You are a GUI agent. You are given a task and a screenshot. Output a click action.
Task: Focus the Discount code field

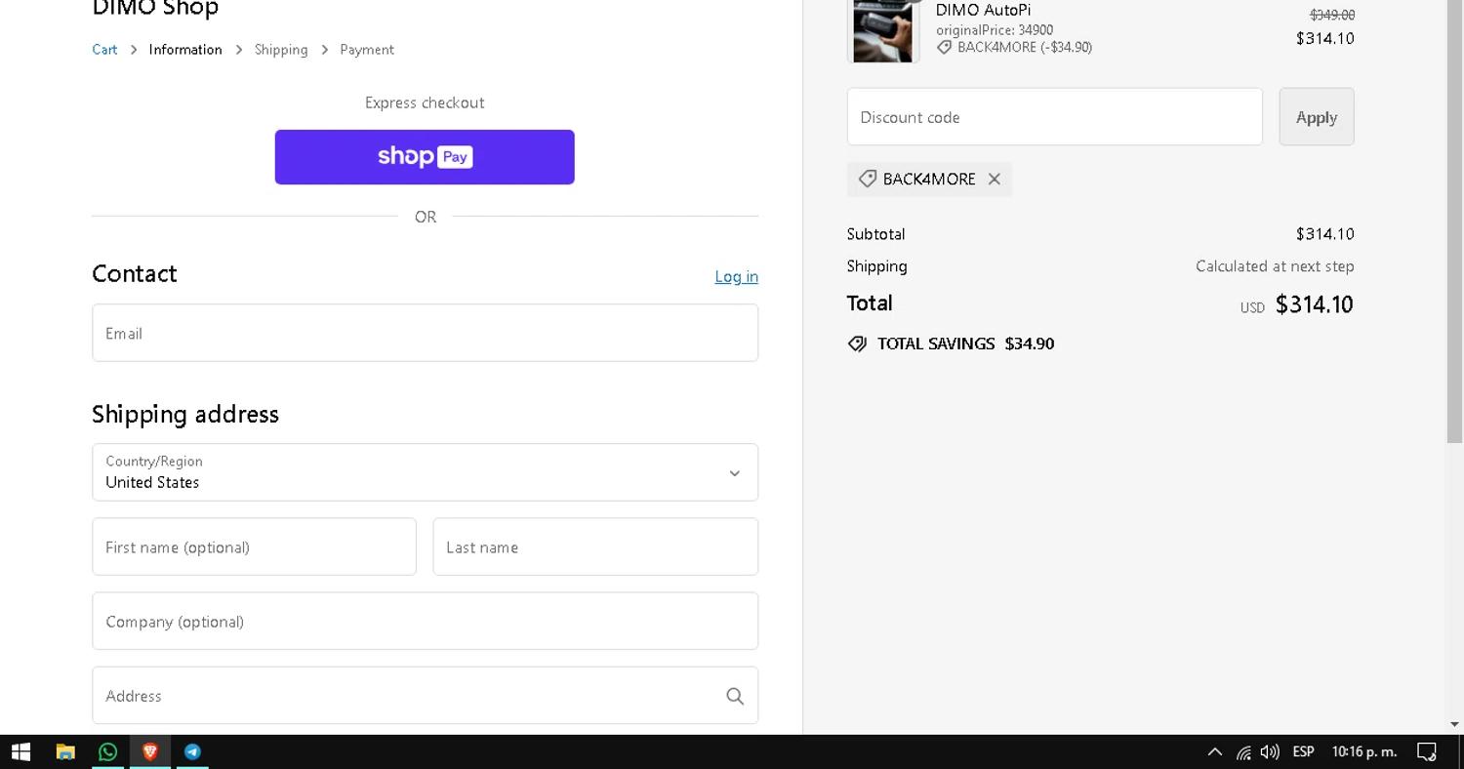pyautogui.click(x=1055, y=117)
